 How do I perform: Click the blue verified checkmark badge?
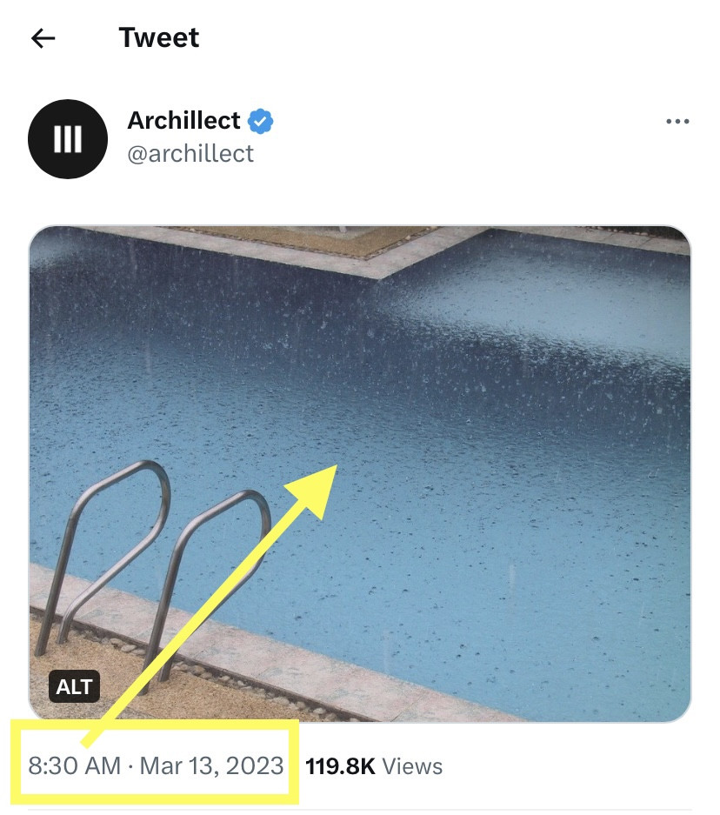coord(260,121)
